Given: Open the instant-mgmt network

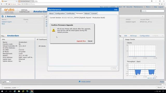Looking at the screenshot, I should (x=6, y=22).
